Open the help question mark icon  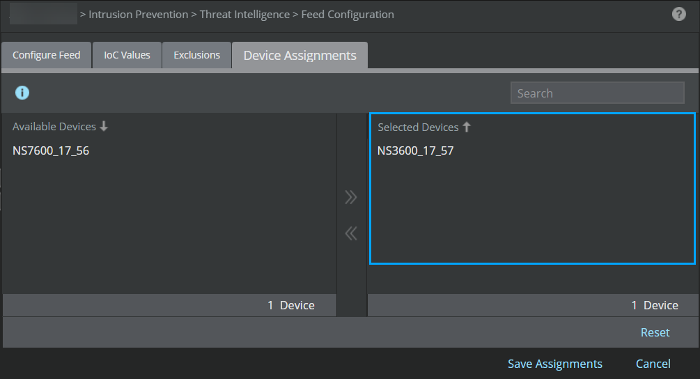point(678,15)
